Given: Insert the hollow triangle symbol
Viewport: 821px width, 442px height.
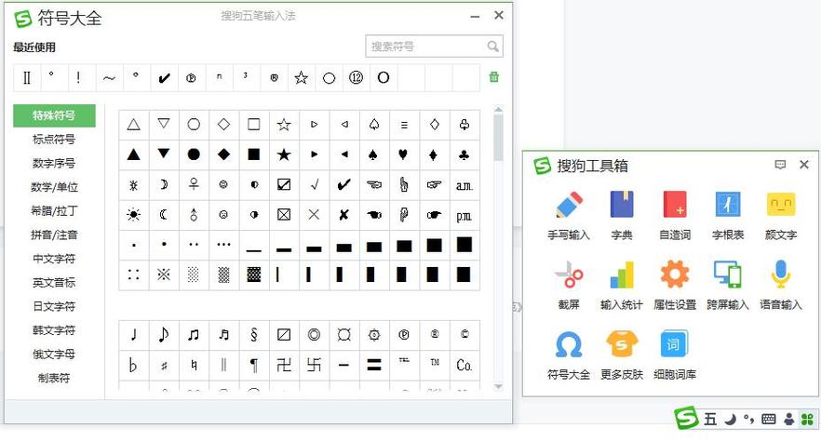Looking at the screenshot, I should [133, 125].
